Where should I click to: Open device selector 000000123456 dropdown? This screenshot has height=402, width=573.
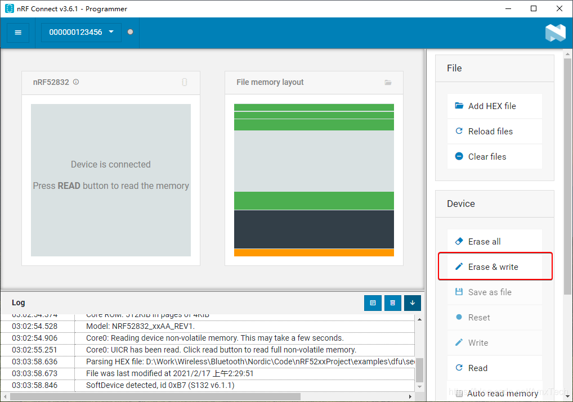[x=81, y=32]
